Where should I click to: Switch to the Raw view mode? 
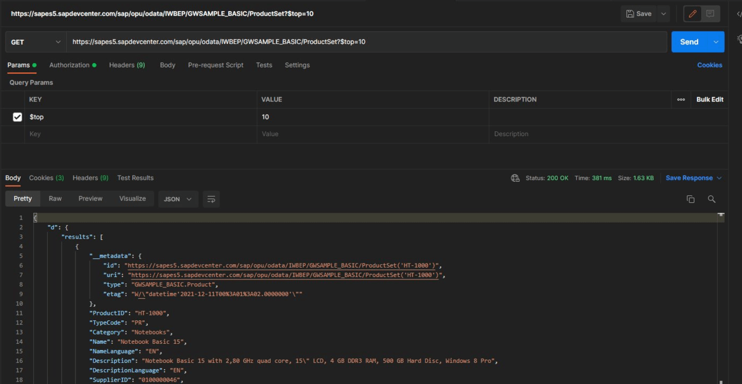point(55,199)
